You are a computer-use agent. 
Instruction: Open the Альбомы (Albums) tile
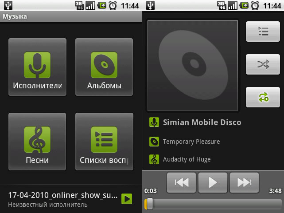pyautogui.click(x=104, y=67)
